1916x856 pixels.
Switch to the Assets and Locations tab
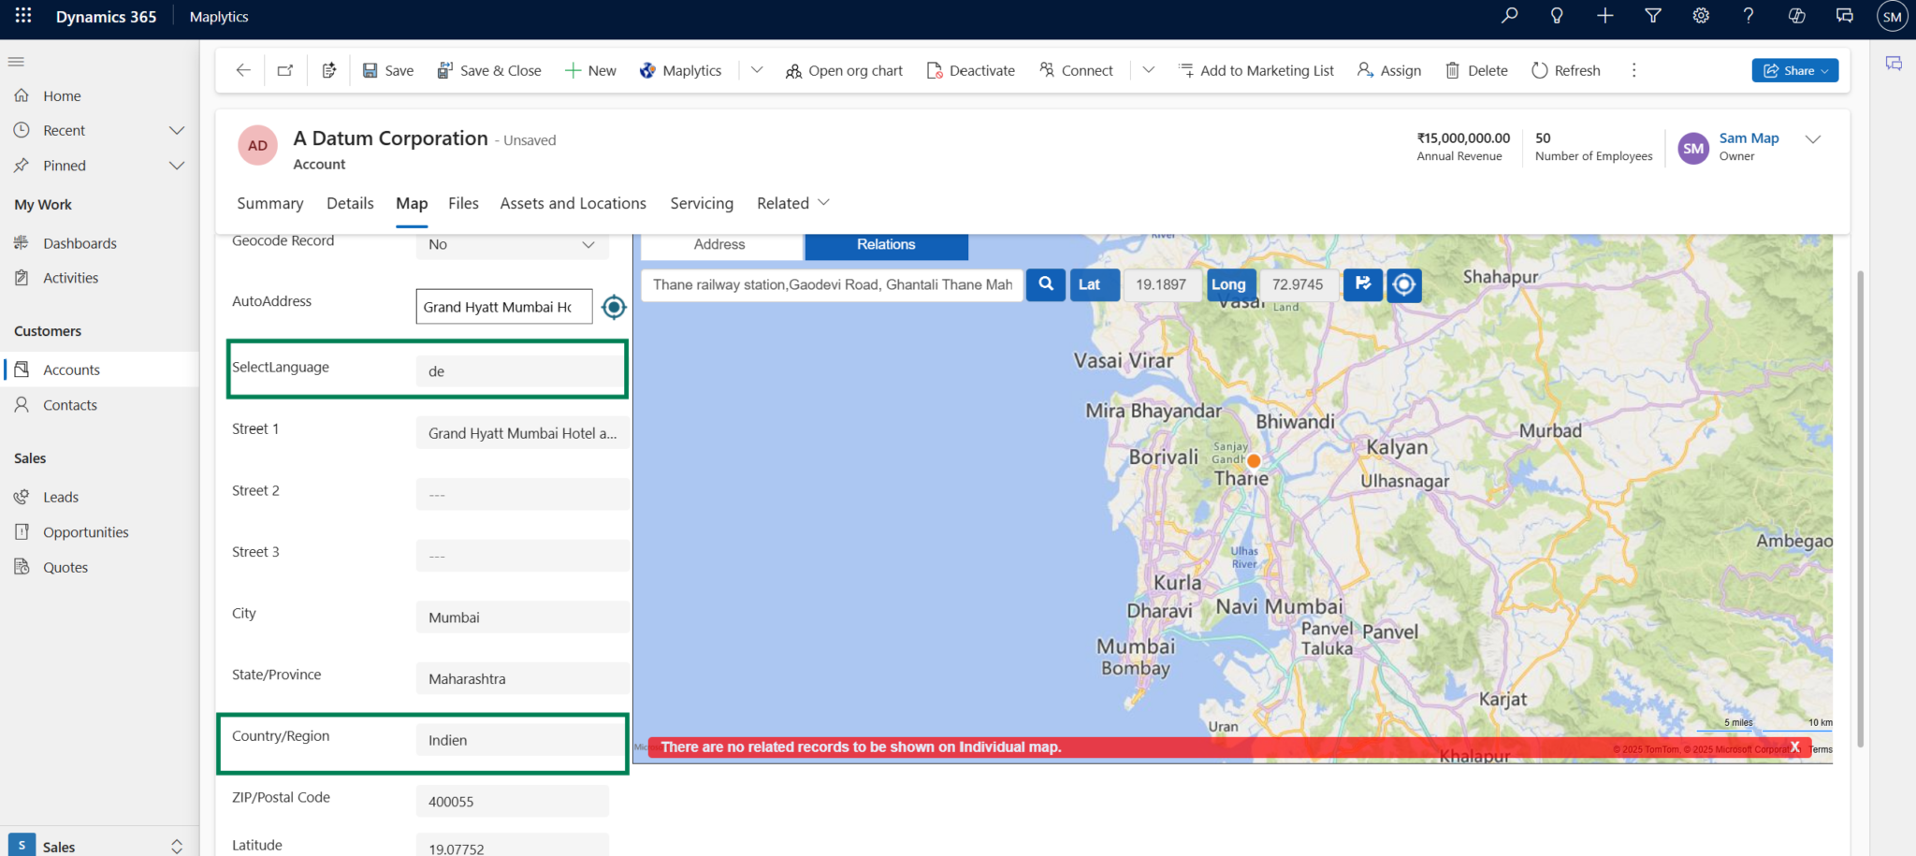click(x=573, y=203)
